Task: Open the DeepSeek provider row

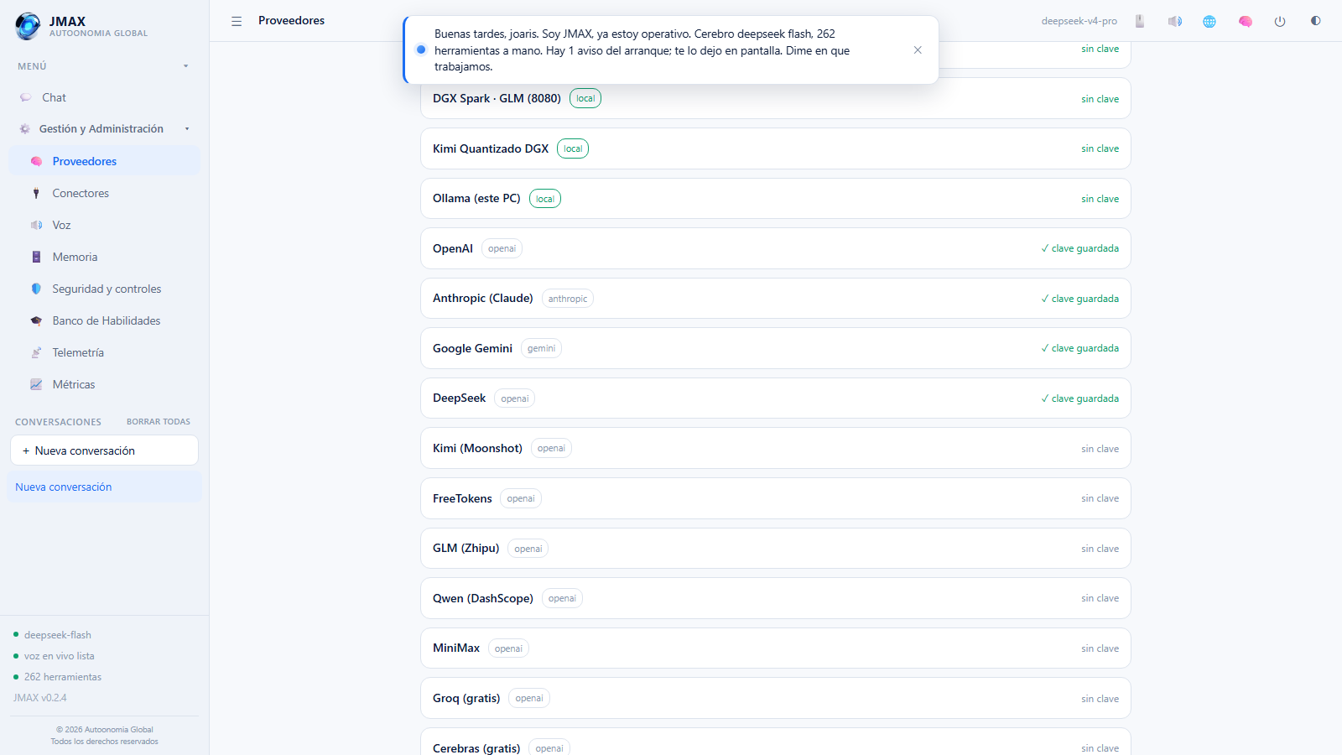Action: (x=775, y=398)
